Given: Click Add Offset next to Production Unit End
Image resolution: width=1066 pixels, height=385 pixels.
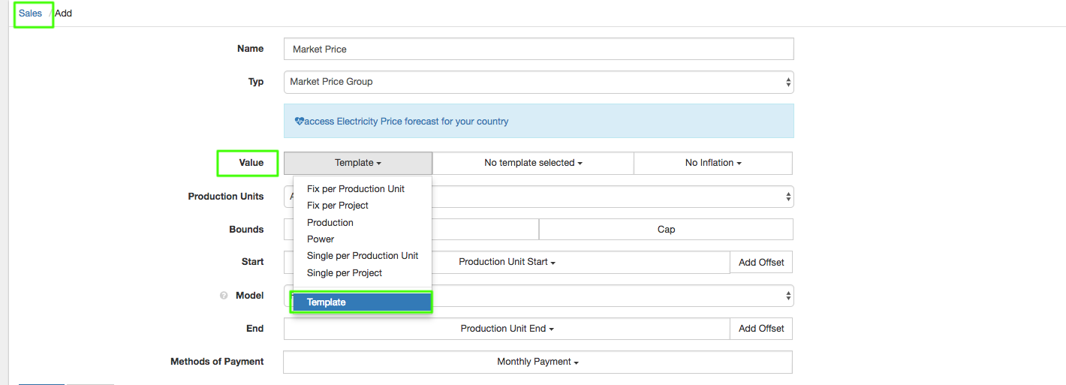Looking at the screenshot, I should click(x=760, y=329).
